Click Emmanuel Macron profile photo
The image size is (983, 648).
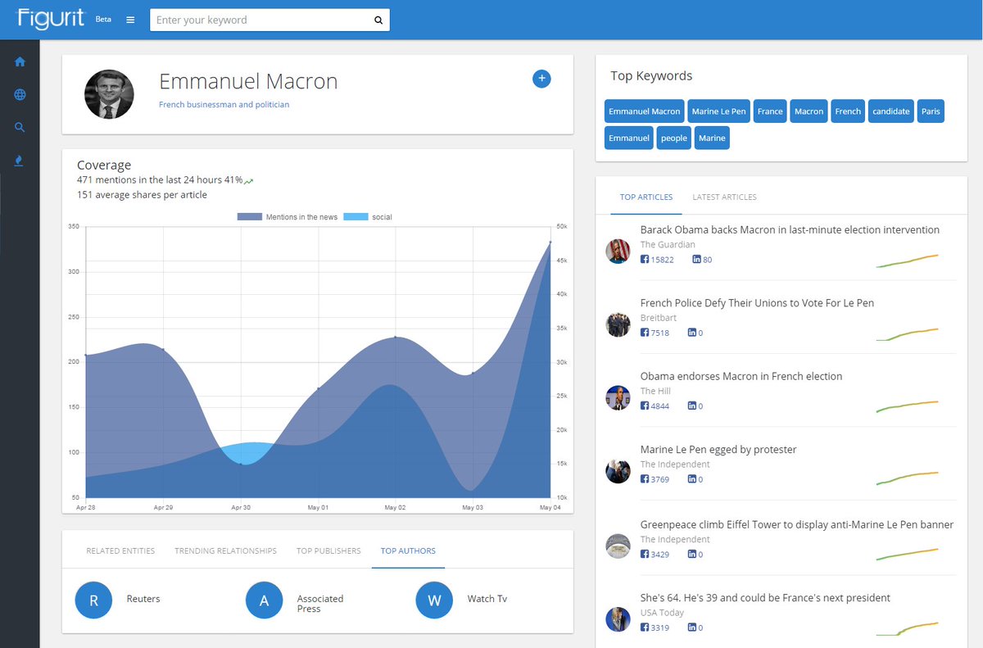tap(109, 94)
